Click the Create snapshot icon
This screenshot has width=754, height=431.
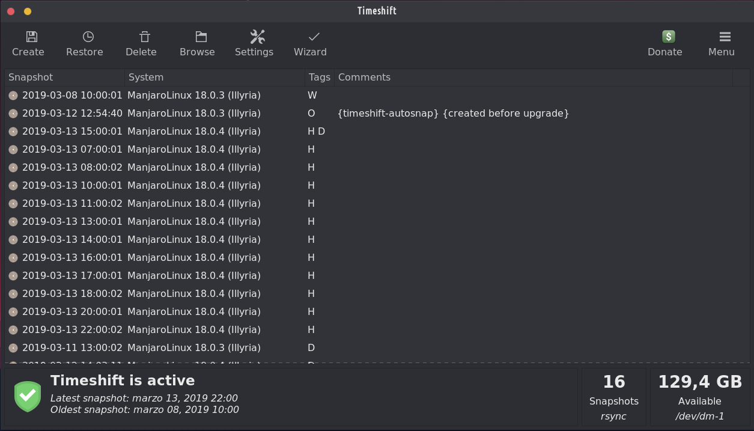click(32, 37)
